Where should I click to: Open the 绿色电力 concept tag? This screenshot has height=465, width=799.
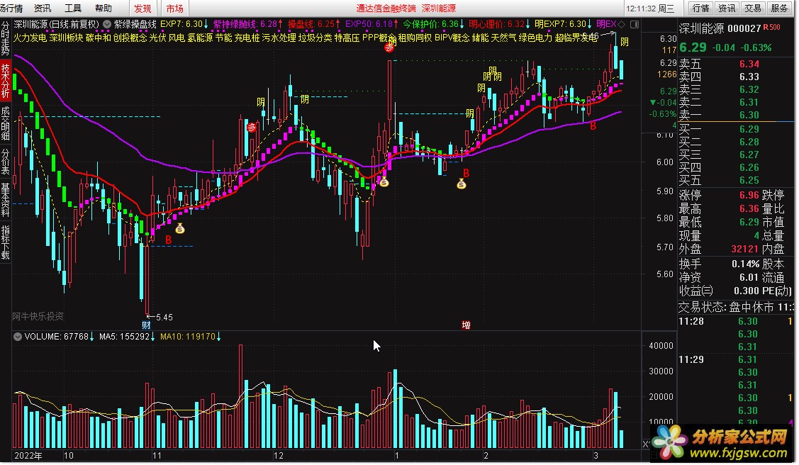tap(535, 38)
